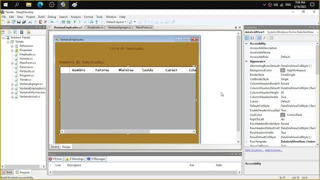
Task: Switch to the Tools panel tab
Action: (x=7, y=172)
